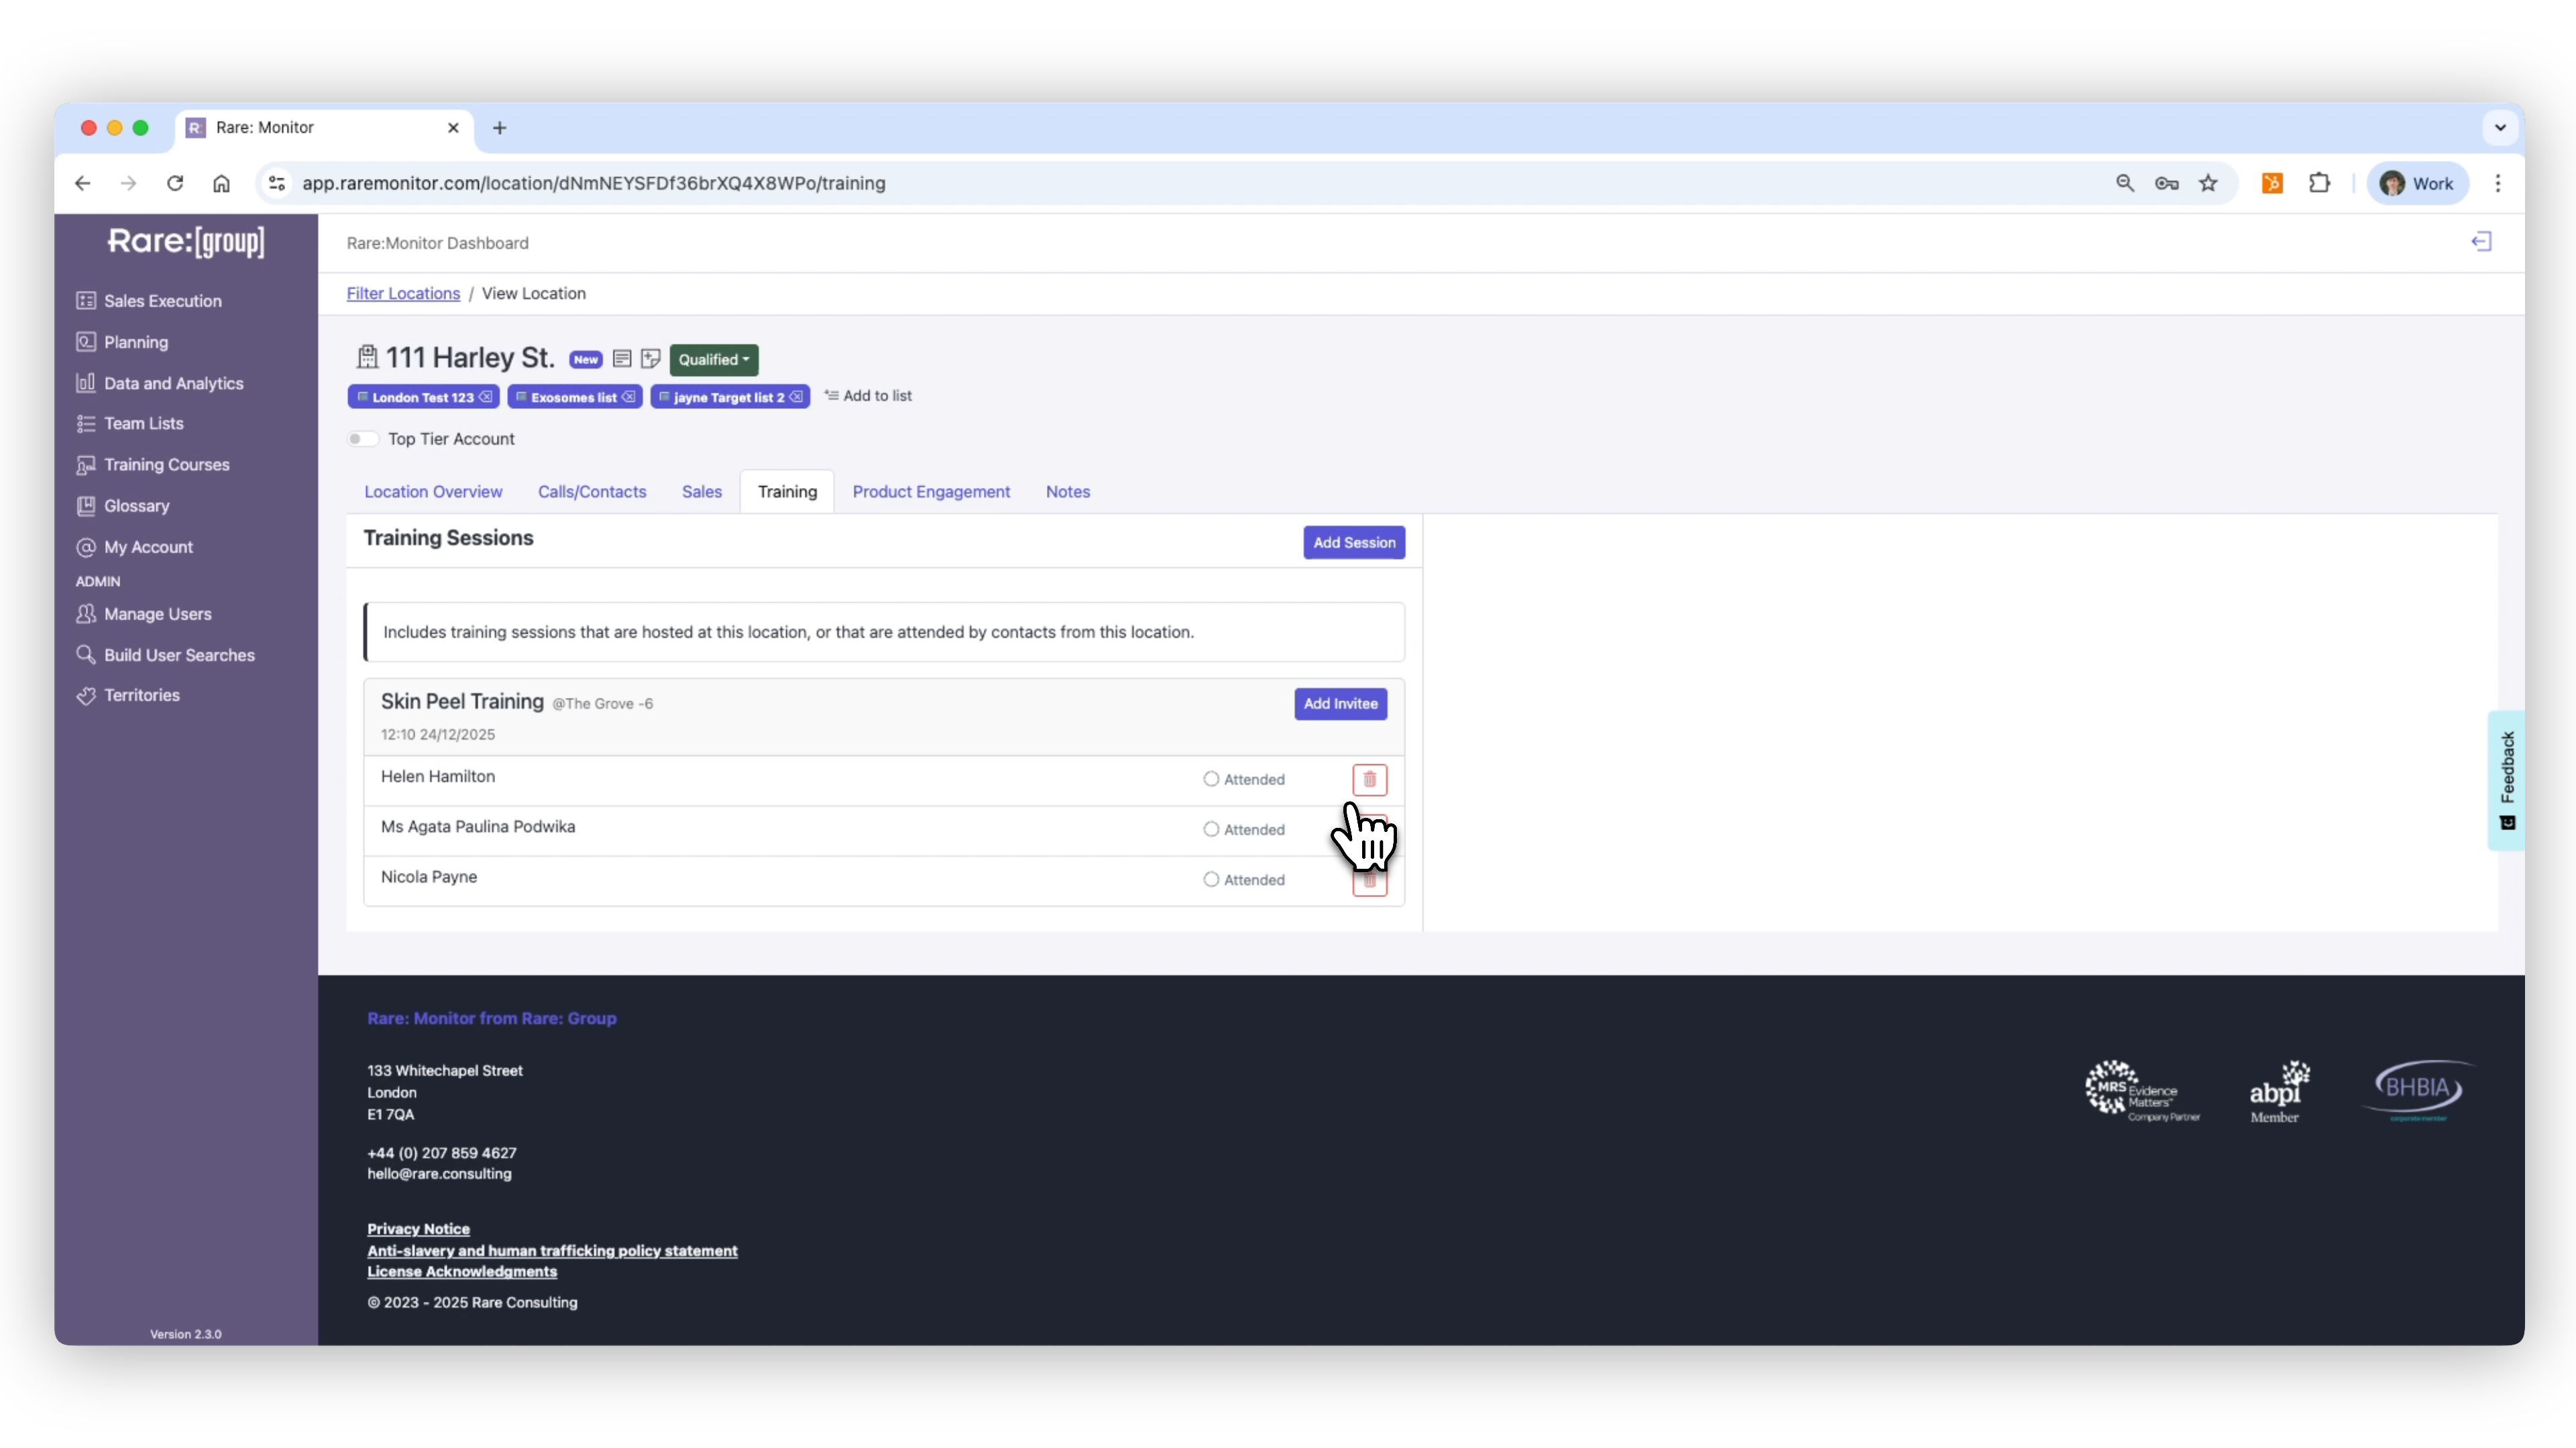Go to browser home page
Viewport: 2576px width, 1448px height.
(222, 183)
